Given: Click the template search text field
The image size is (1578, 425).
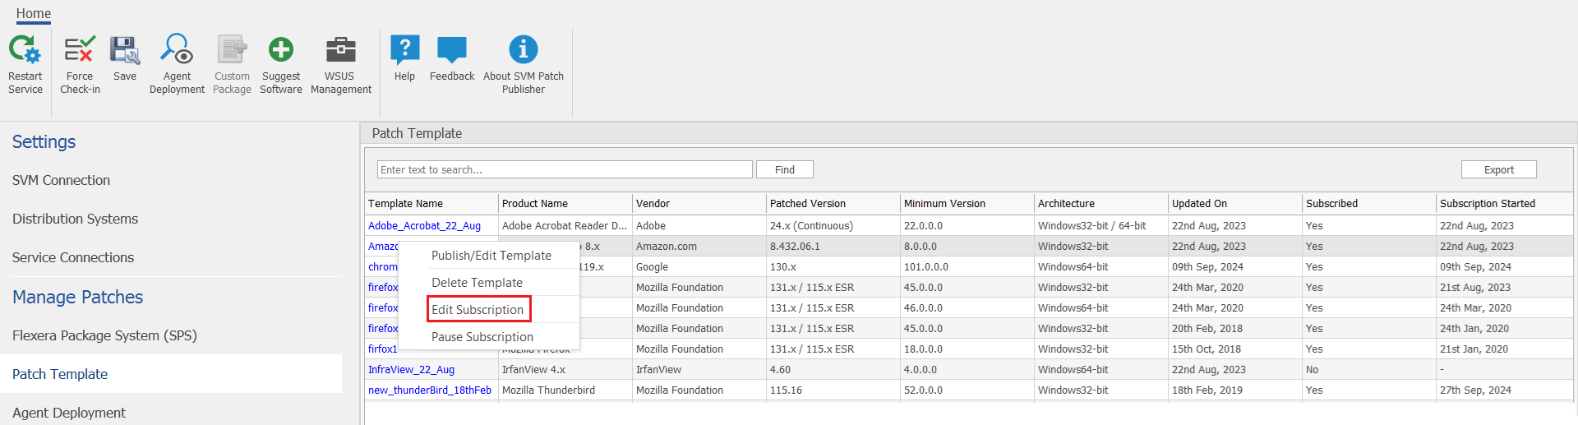Looking at the screenshot, I should click(x=564, y=169).
